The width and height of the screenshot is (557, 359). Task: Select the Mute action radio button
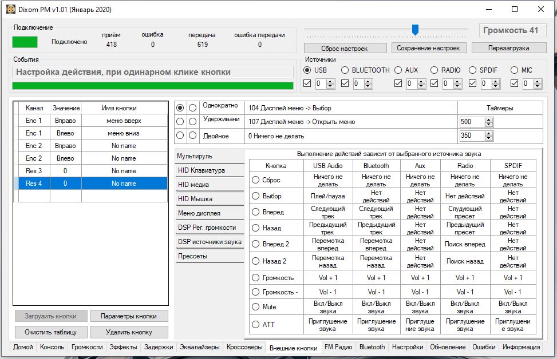point(256,307)
